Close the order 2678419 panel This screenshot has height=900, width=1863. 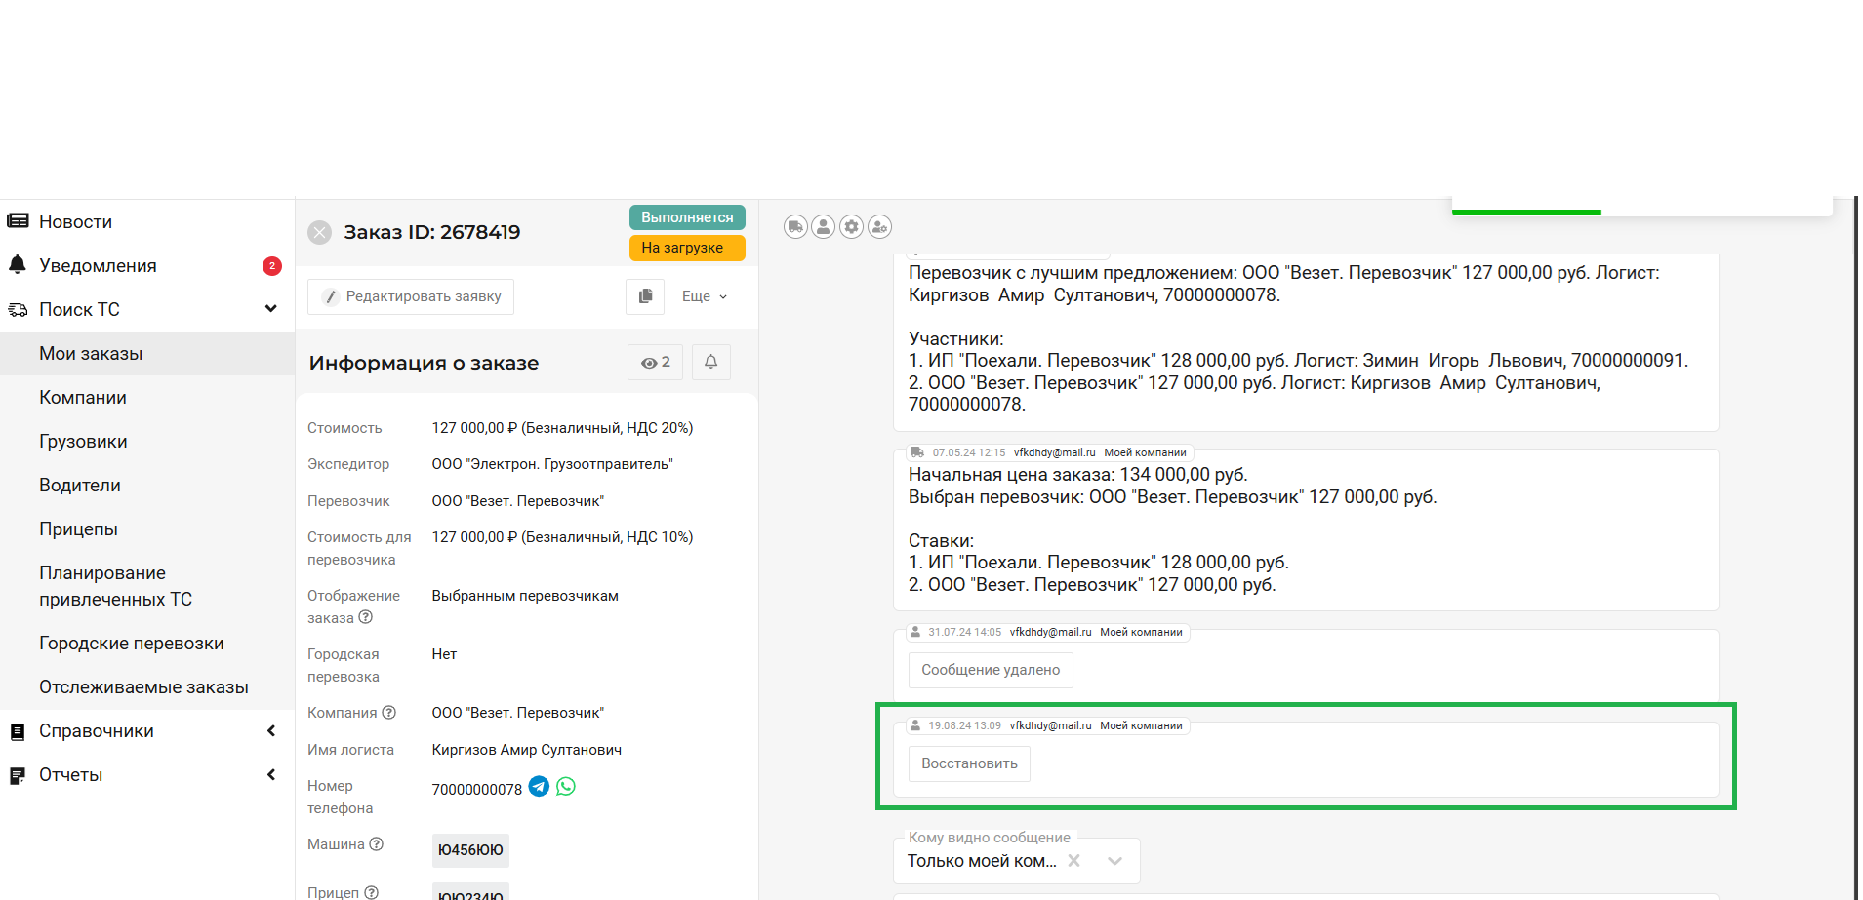click(319, 232)
